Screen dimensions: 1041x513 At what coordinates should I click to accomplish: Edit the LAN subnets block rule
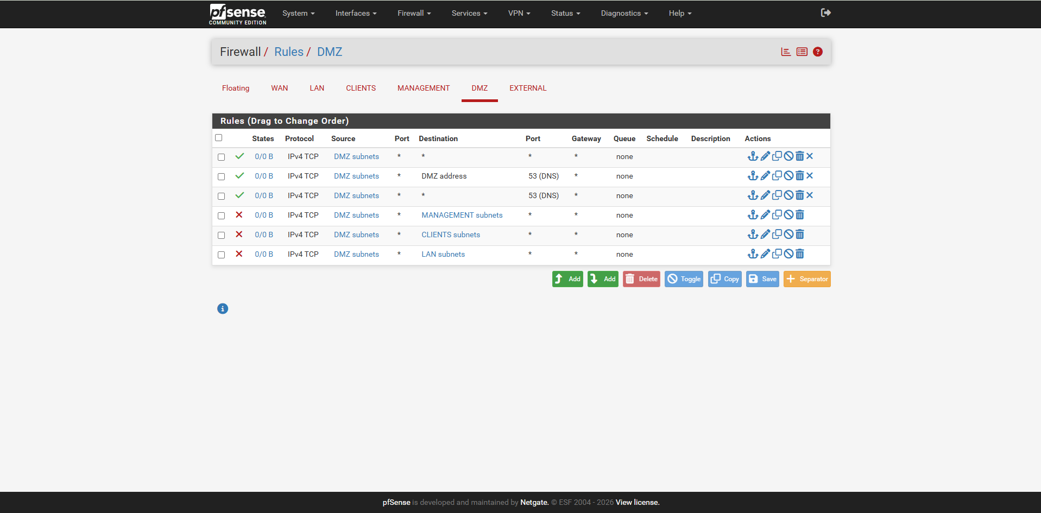point(765,254)
